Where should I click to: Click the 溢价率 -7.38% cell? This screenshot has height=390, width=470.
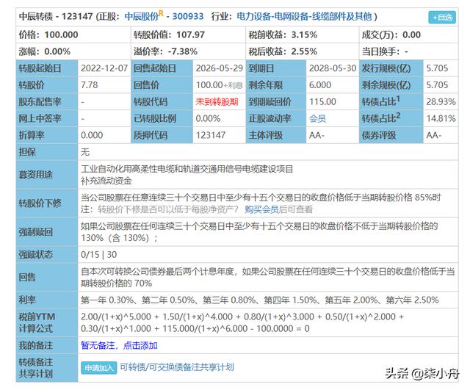[188, 51]
